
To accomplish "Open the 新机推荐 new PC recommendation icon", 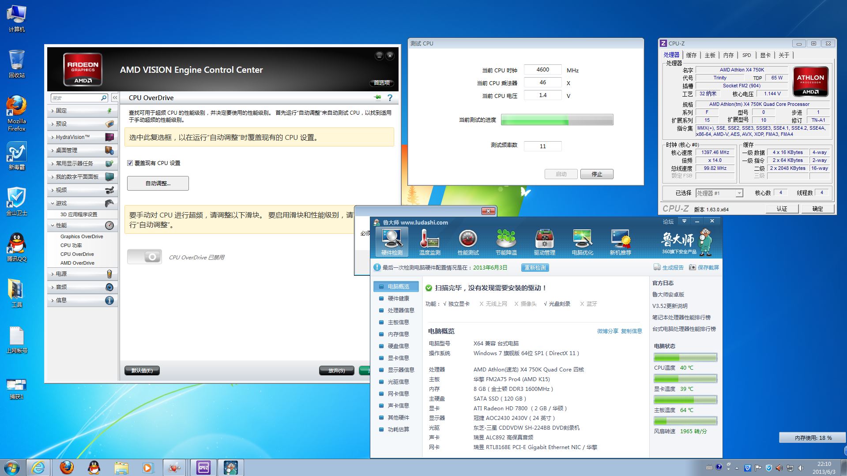I will (620, 242).
